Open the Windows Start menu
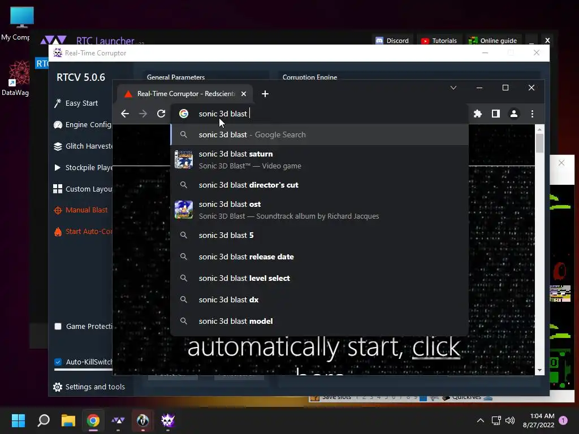 pos(18,420)
